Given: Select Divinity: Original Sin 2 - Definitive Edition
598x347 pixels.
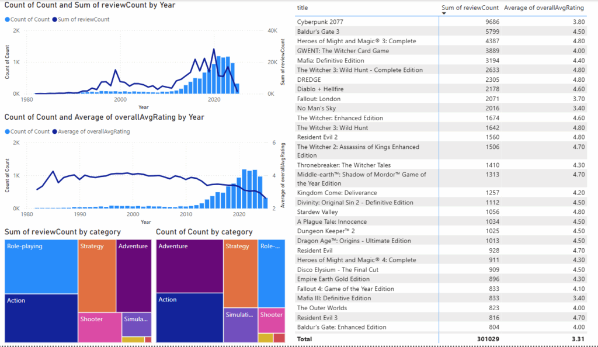Looking at the screenshot, I should coord(440,203).
